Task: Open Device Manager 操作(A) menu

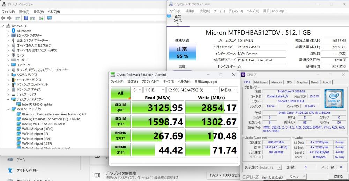Action: [x=24, y=11]
